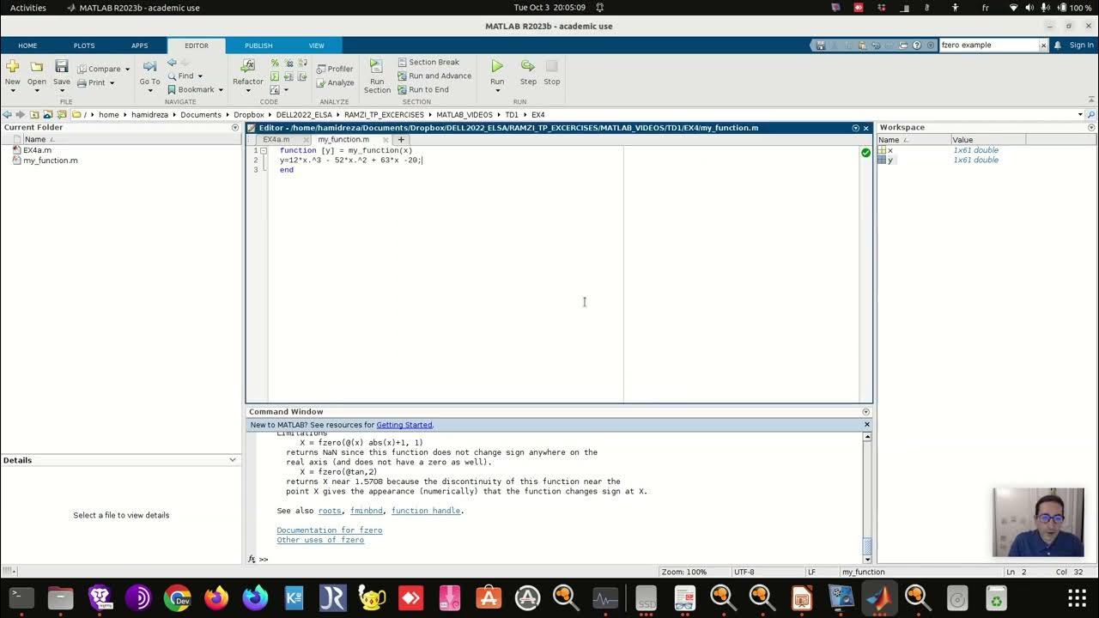Click the Analyze code button
The width and height of the screenshot is (1099, 618).
[x=335, y=82]
